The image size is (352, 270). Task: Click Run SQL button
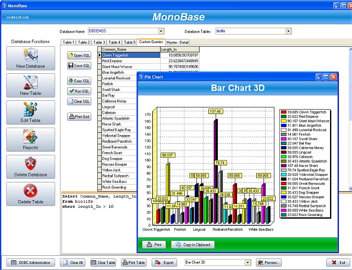tap(79, 91)
